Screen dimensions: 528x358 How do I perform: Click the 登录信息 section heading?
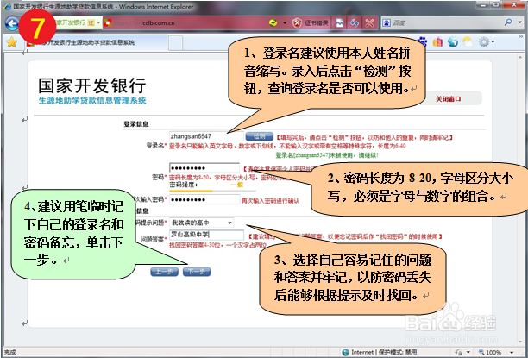coord(136,124)
